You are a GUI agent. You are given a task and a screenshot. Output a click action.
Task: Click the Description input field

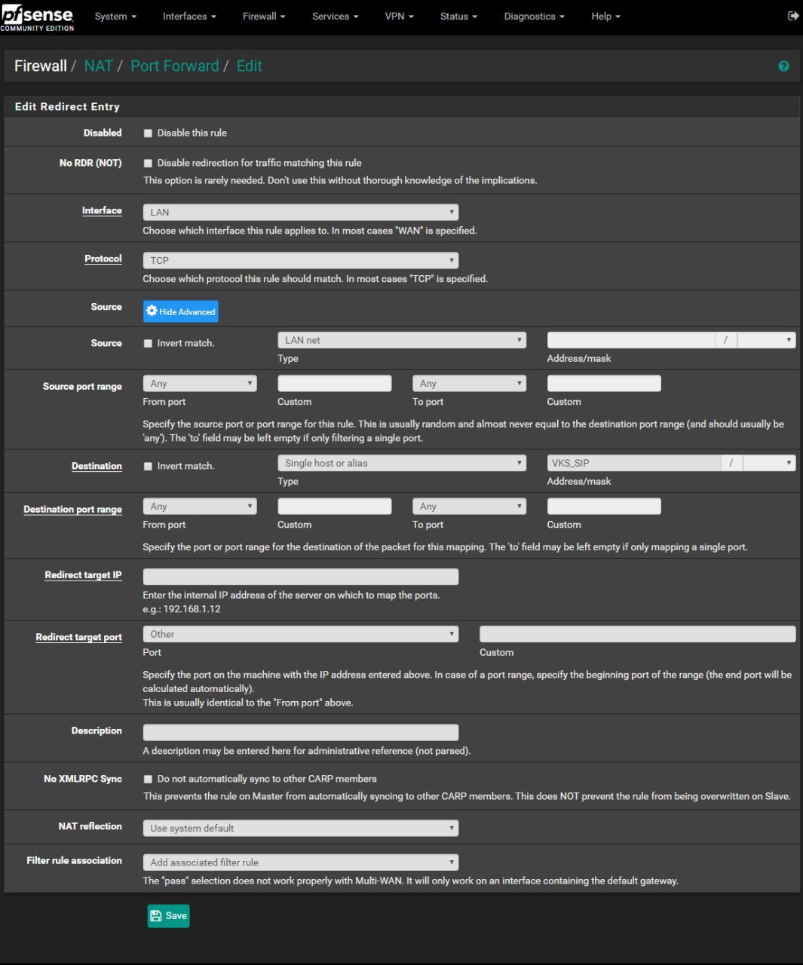tap(301, 733)
